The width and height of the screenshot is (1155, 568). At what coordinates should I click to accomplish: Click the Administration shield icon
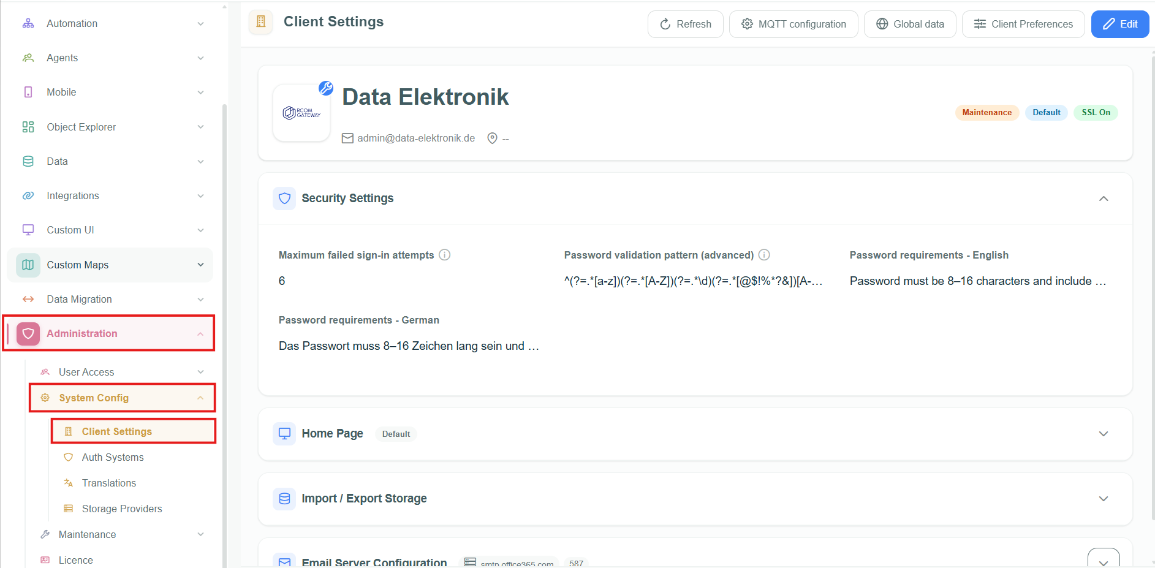point(28,333)
